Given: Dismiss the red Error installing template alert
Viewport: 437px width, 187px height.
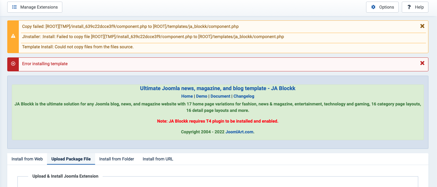Looking at the screenshot, I should pos(422,63).
